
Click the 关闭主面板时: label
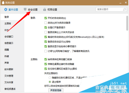pyautogui.click(x=51, y=73)
